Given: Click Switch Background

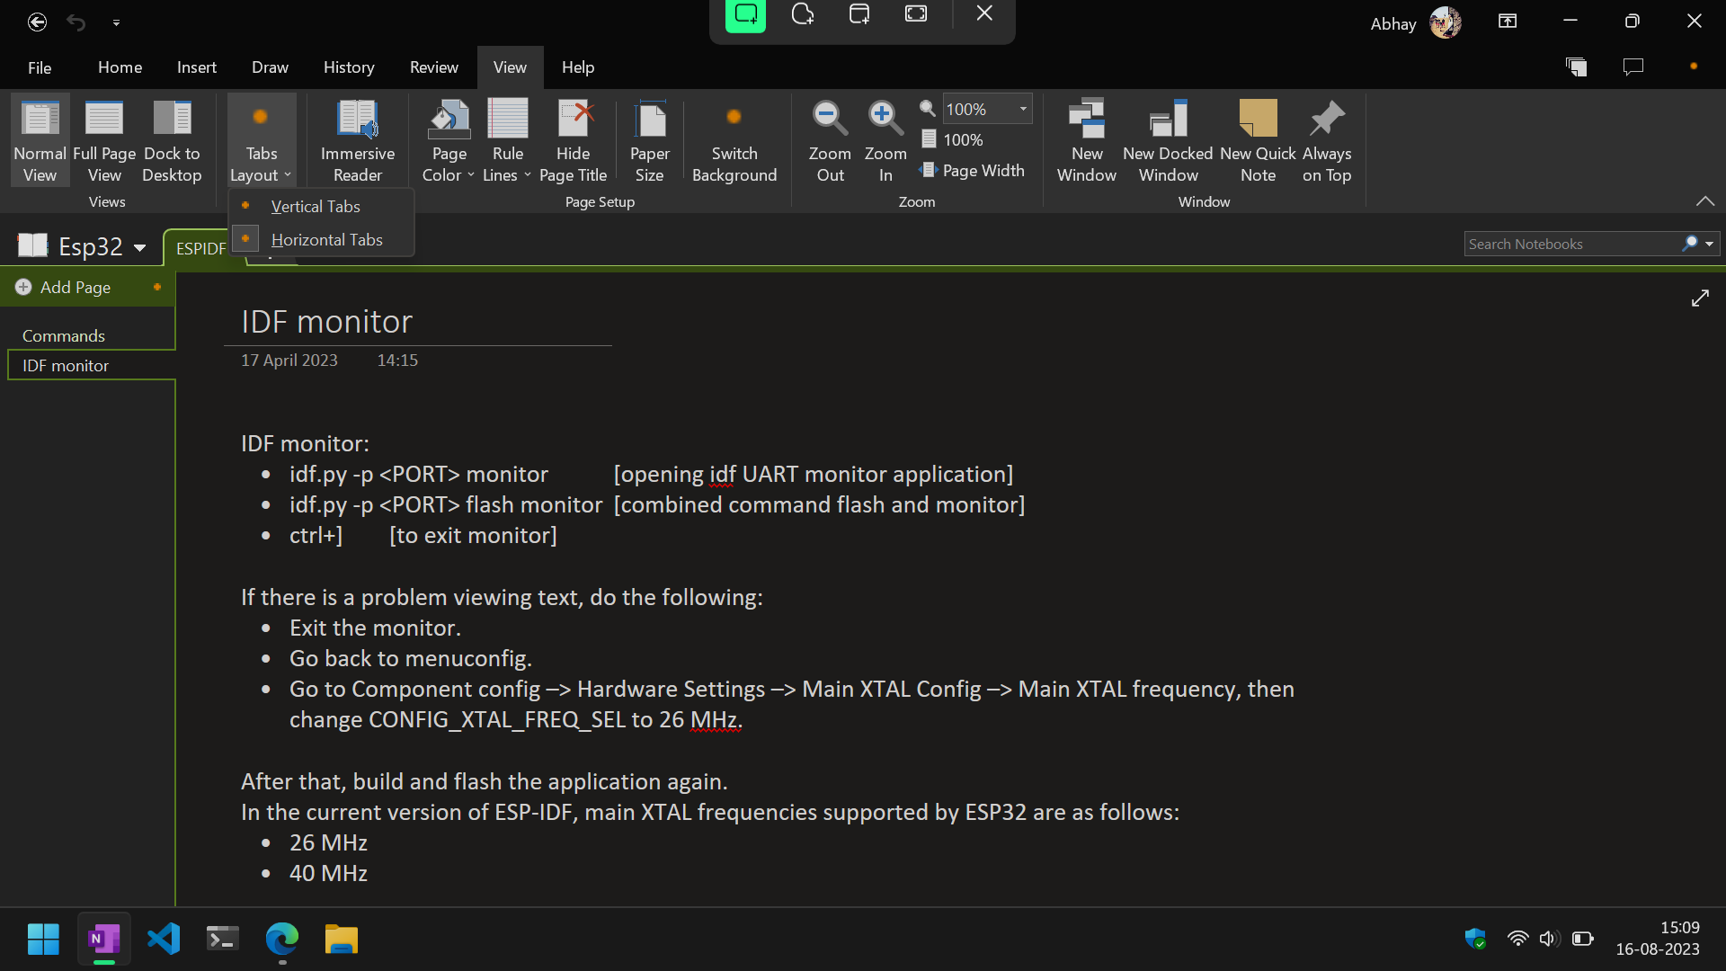Looking at the screenshot, I should (734, 139).
